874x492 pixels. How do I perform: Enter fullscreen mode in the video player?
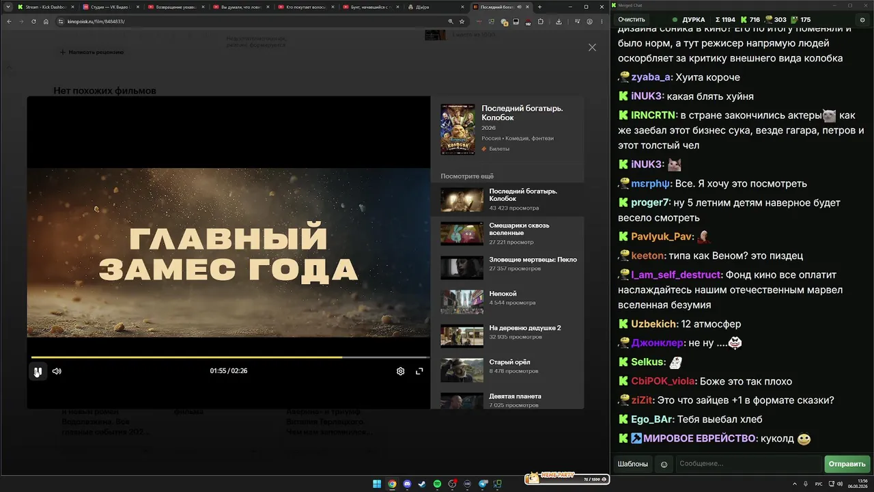(419, 371)
